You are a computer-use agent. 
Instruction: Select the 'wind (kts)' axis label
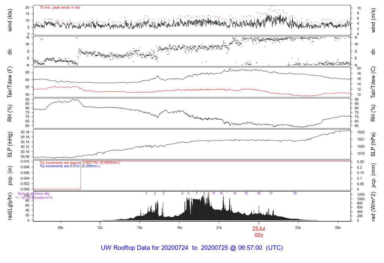(10, 20)
